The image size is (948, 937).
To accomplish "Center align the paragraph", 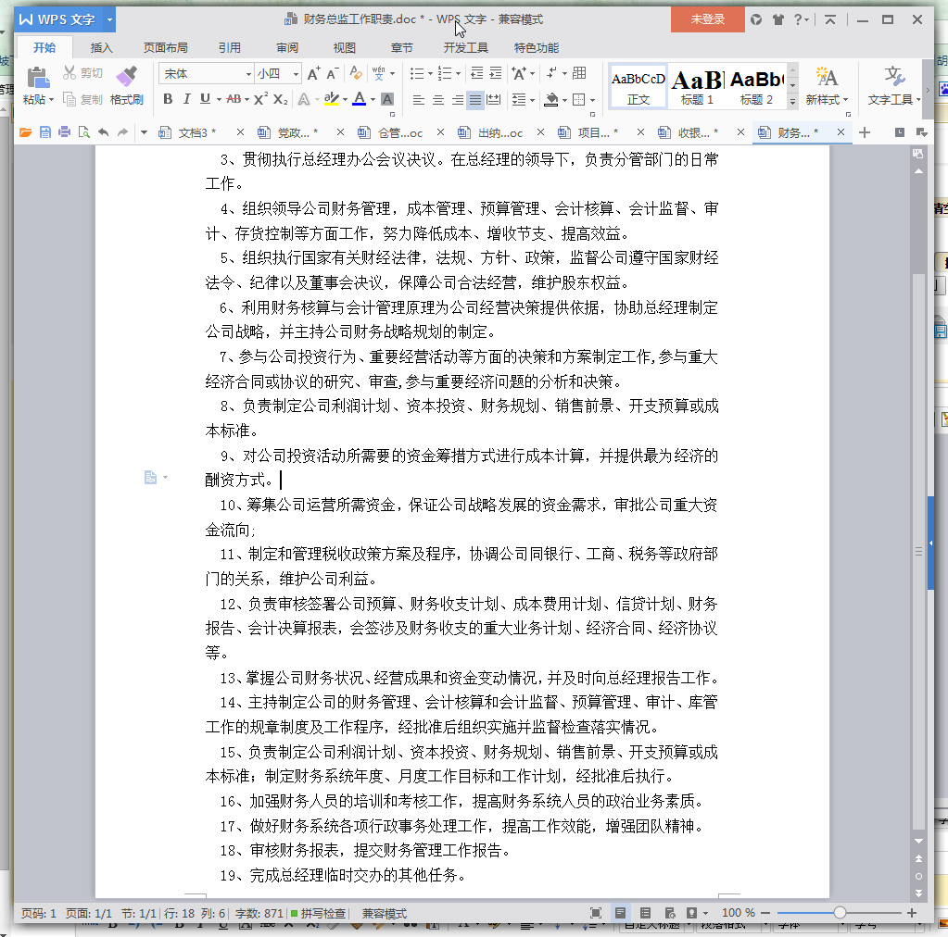I will tap(437, 100).
